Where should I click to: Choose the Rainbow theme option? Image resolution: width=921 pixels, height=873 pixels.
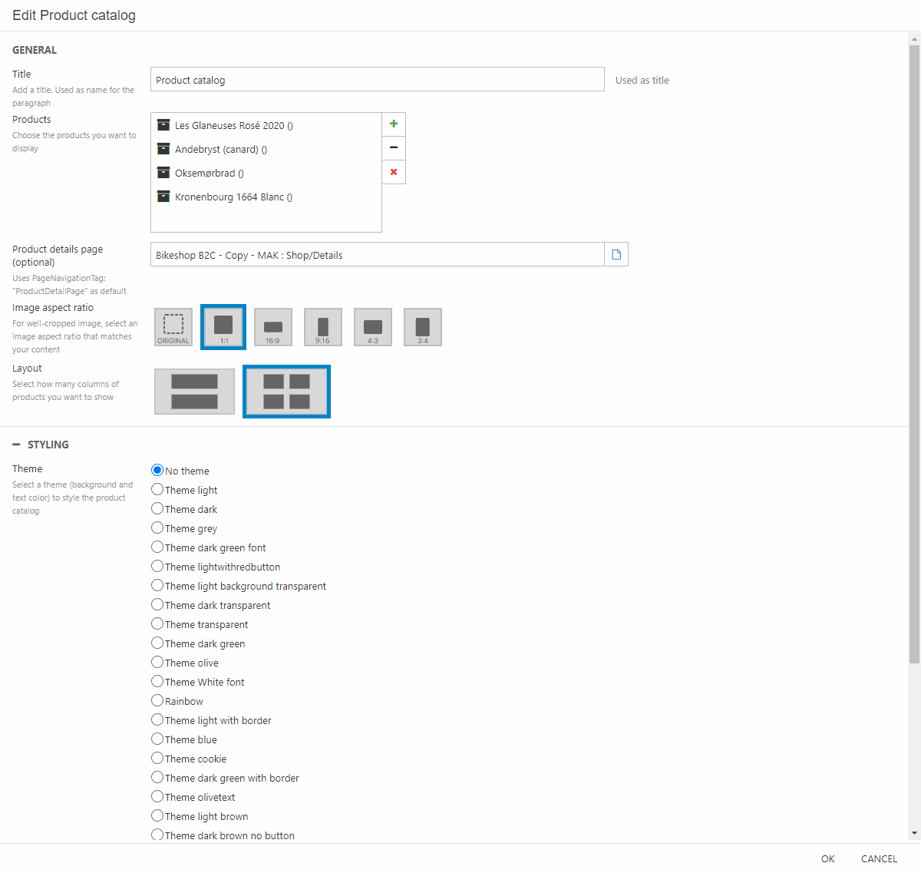tap(157, 701)
